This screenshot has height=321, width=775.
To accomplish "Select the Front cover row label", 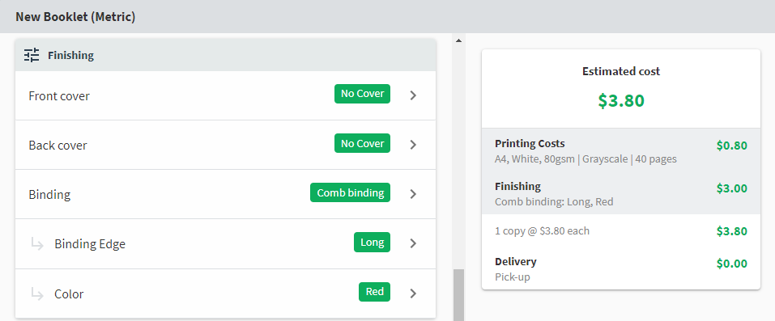I will coord(59,95).
